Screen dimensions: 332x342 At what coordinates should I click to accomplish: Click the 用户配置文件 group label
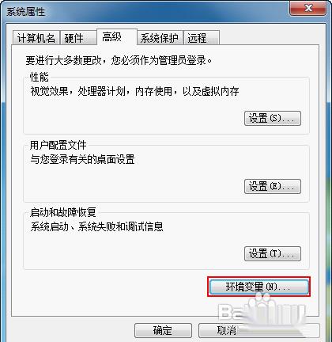tap(58, 145)
